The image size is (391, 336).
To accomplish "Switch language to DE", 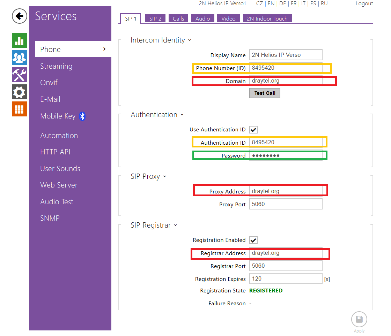I will [282, 3].
